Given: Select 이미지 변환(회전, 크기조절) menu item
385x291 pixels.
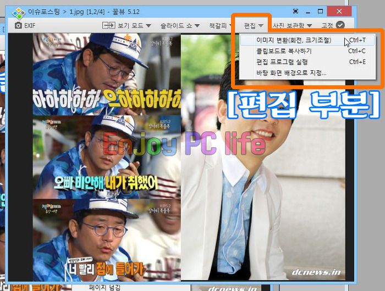Looking at the screenshot, I should click(307, 40).
